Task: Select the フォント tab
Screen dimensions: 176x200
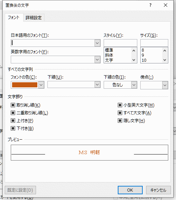Action: [14, 18]
